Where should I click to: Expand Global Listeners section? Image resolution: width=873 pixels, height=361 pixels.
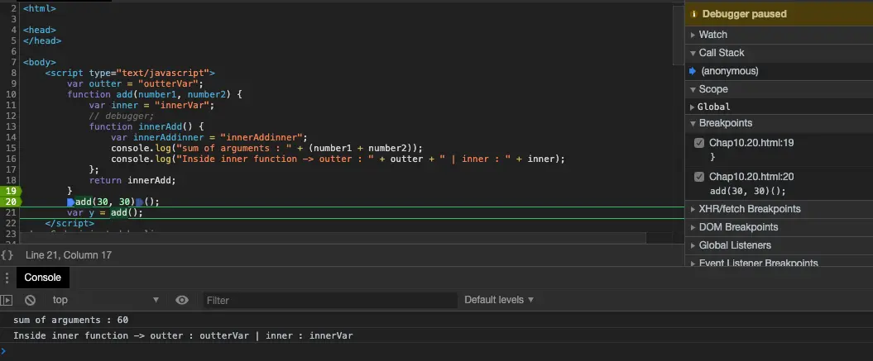(693, 245)
